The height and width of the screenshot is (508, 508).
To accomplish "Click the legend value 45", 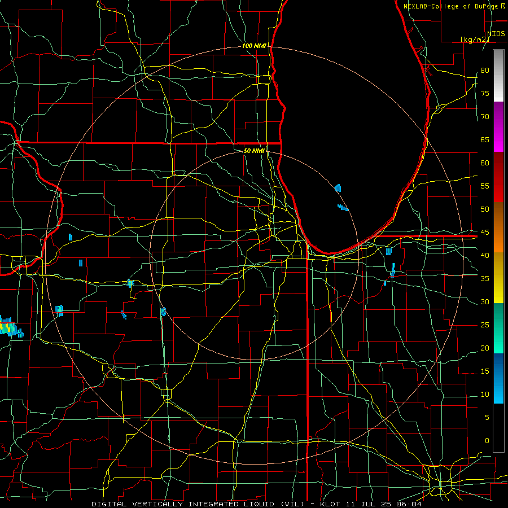I will pyautogui.click(x=485, y=233).
